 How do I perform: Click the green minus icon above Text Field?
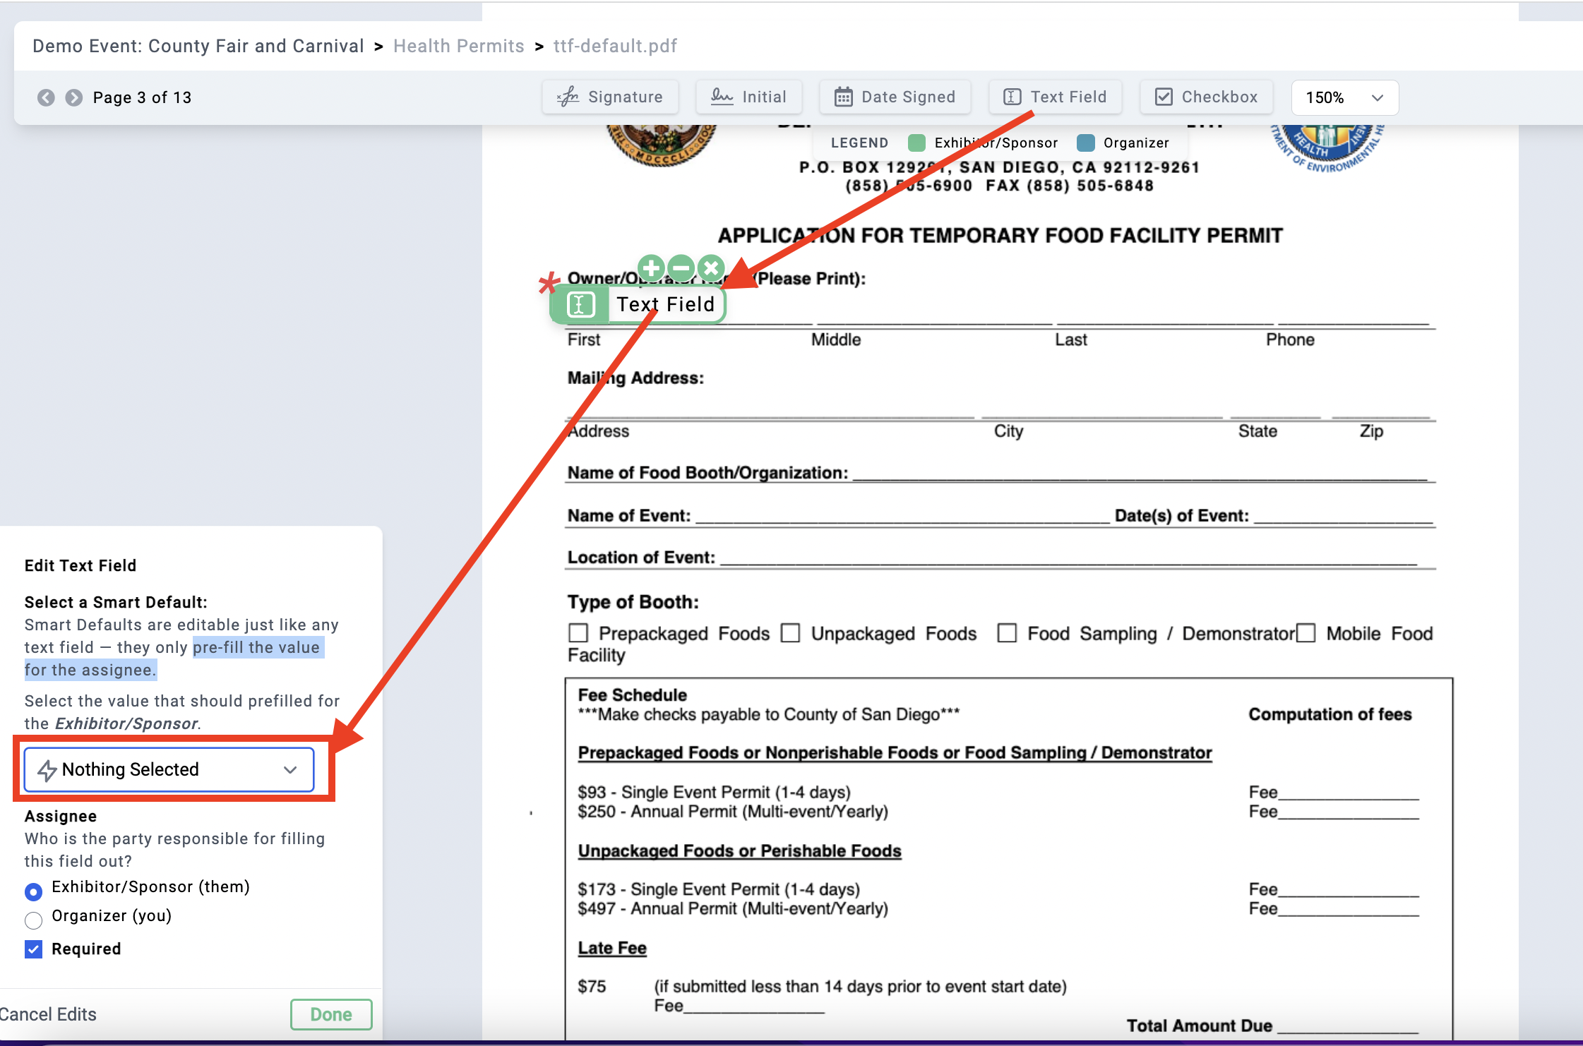pos(681,268)
